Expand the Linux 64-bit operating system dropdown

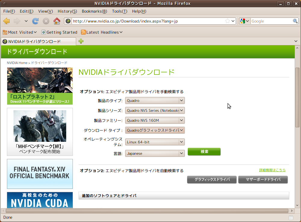tap(155, 142)
